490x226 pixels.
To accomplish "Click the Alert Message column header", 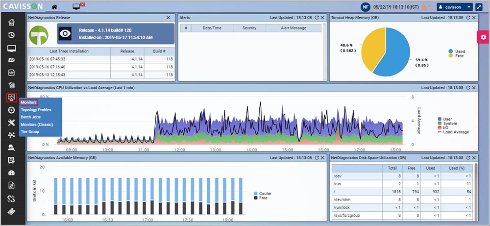I will point(294,28).
